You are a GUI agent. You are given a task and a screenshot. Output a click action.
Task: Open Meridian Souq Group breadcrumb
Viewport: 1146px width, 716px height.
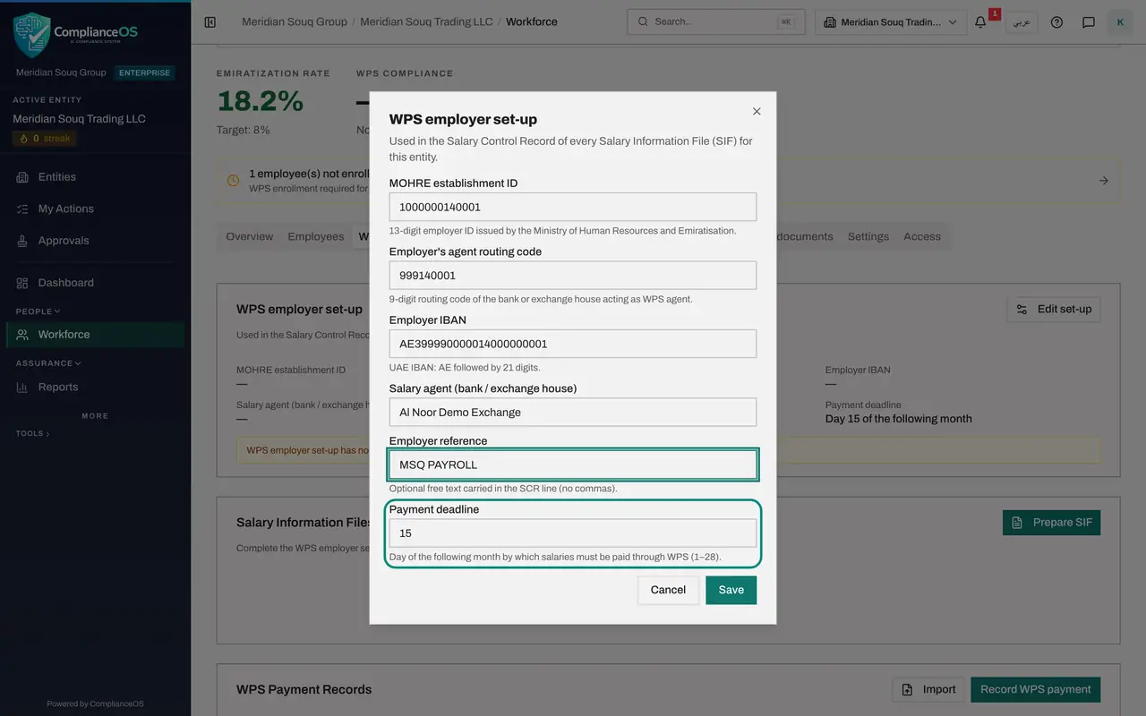[295, 21]
